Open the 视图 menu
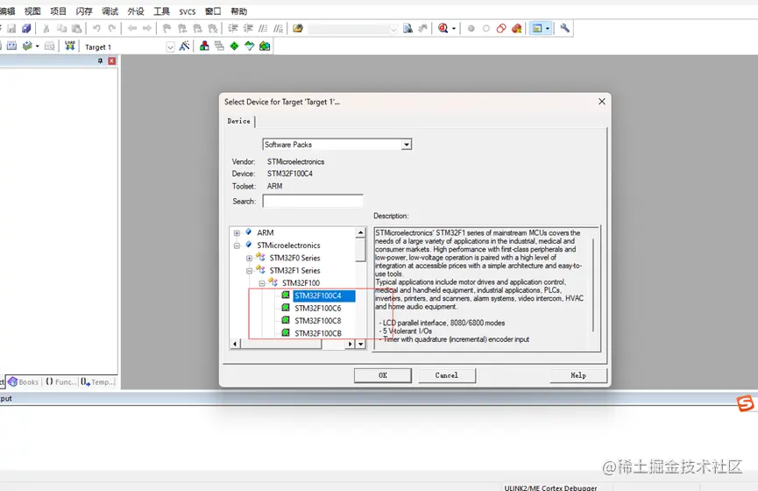 pos(32,11)
